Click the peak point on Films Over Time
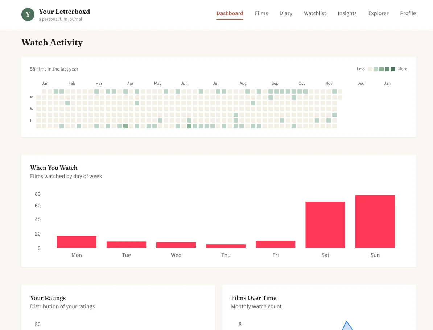 pyautogui.click(x=347, y=322)
